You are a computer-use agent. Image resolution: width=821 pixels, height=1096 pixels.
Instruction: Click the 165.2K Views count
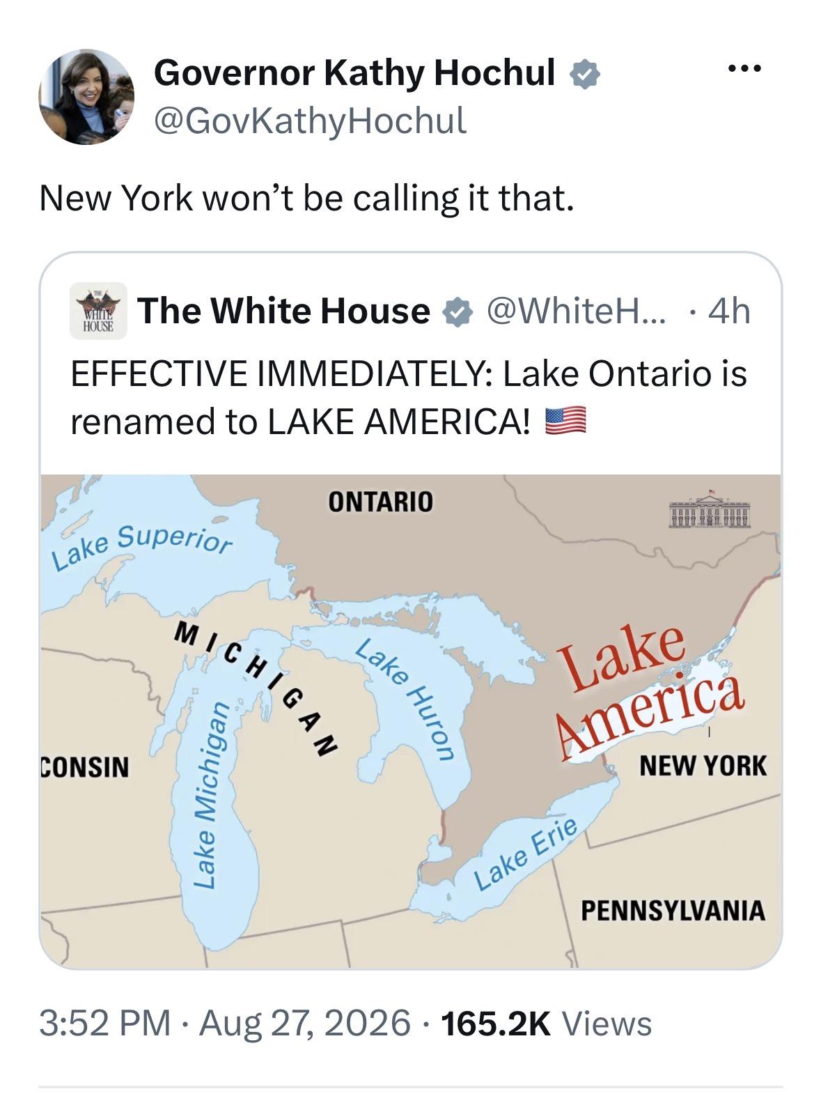pos(547,1023)
